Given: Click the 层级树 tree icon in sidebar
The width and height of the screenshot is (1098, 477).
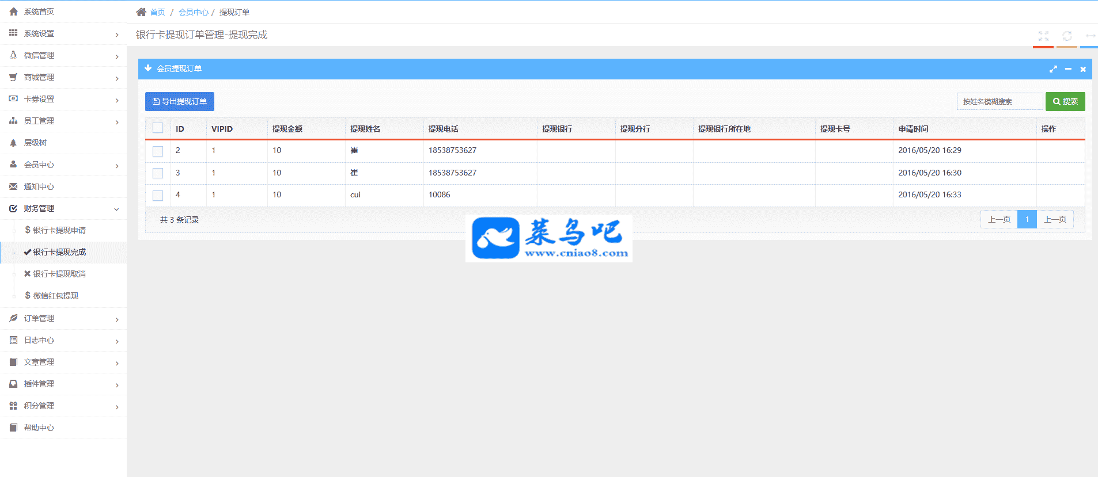Looking at the screenshot, I should point(13,143).
